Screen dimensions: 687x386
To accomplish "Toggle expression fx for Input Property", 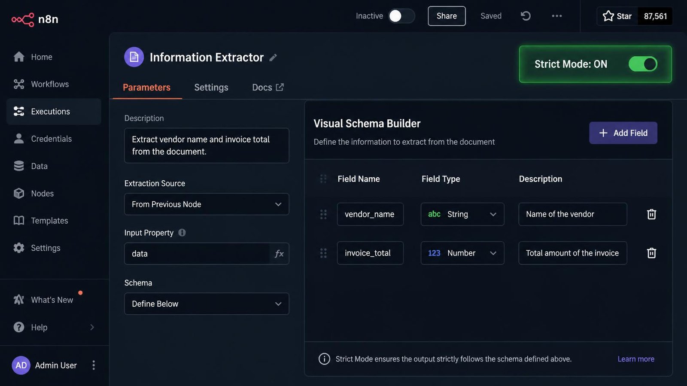I will (x=279, y=254).
